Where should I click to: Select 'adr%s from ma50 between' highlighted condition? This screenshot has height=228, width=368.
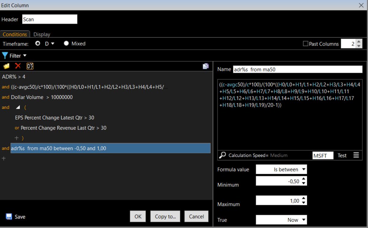coord(111,148)
